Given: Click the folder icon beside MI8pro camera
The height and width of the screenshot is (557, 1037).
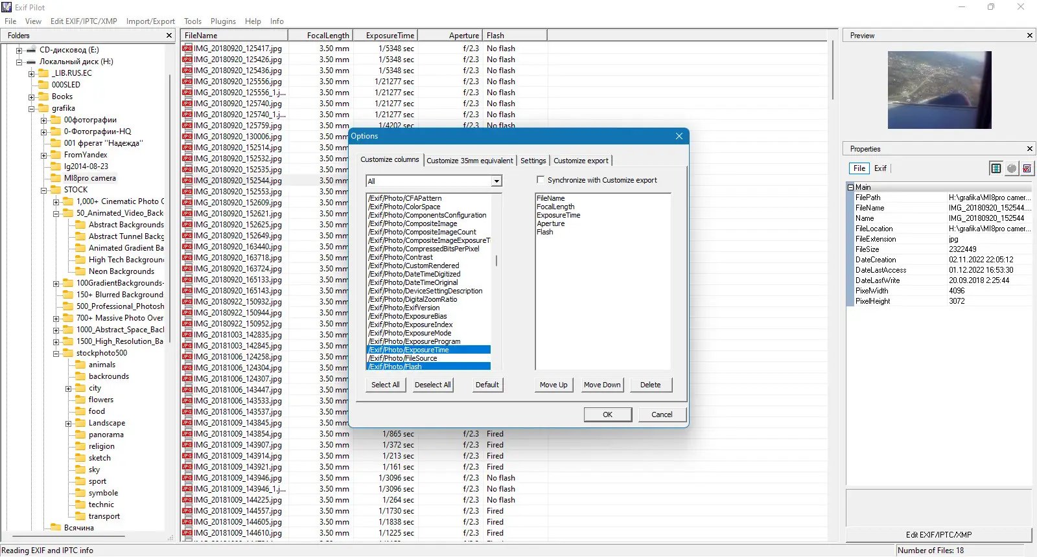Looking at the screenshot, I should [56, 178].
